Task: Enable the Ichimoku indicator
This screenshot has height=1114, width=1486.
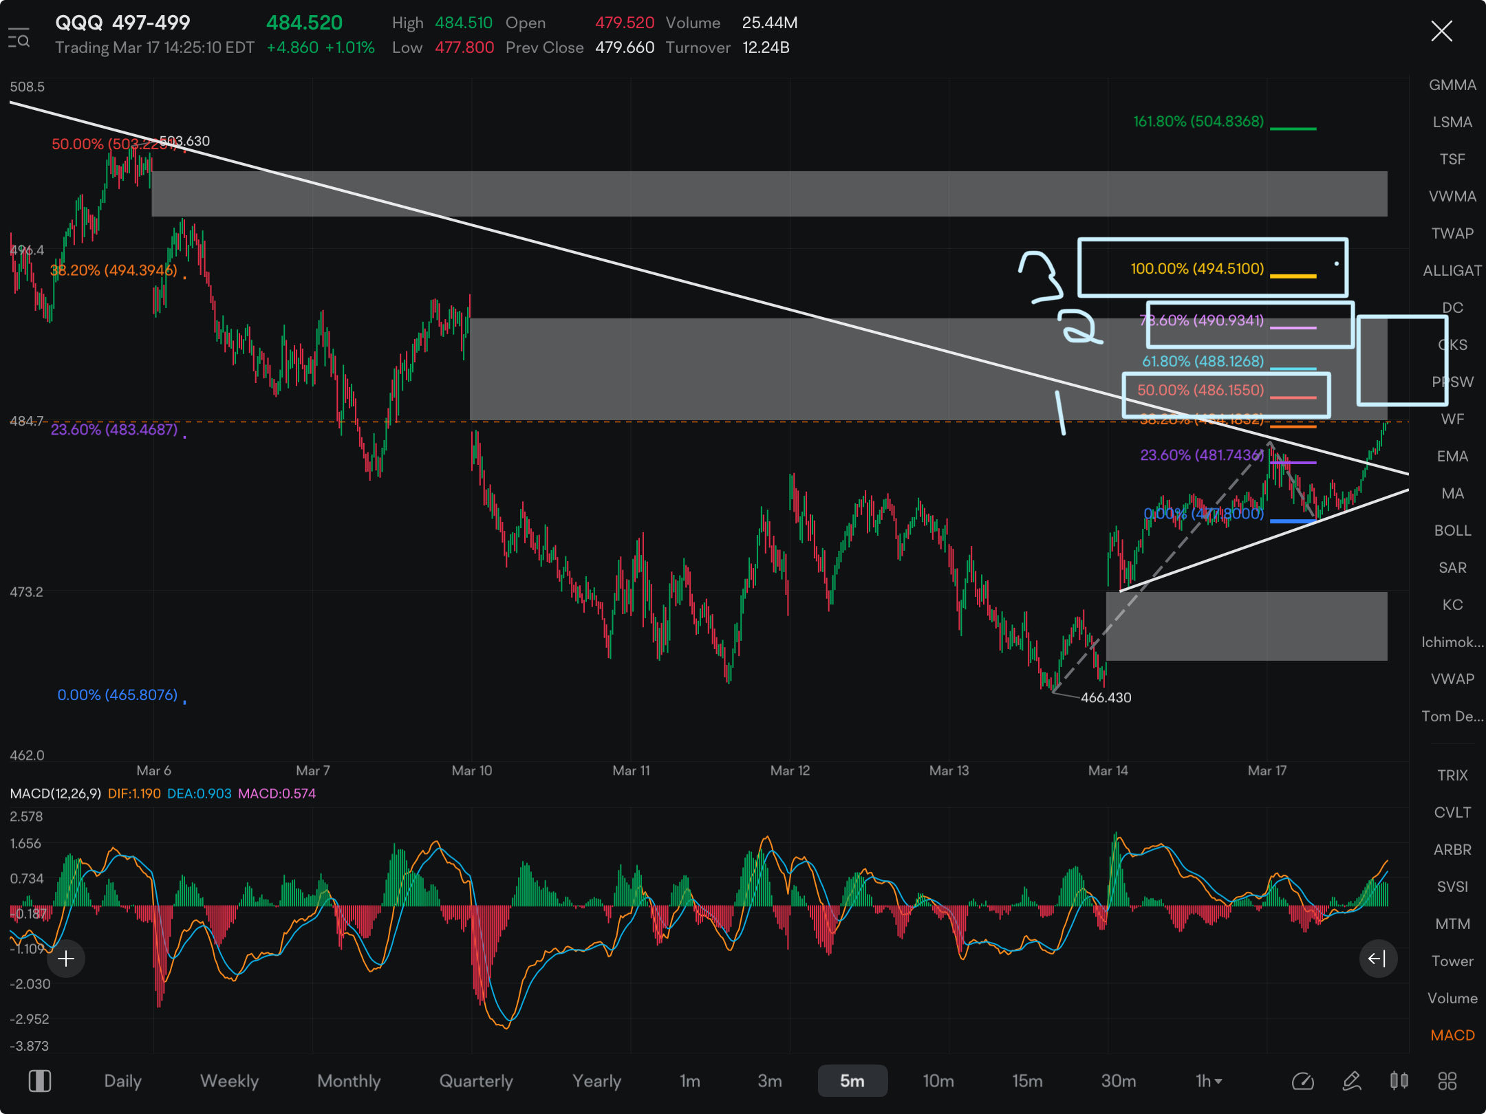Action: click(x=1452, y=642)
